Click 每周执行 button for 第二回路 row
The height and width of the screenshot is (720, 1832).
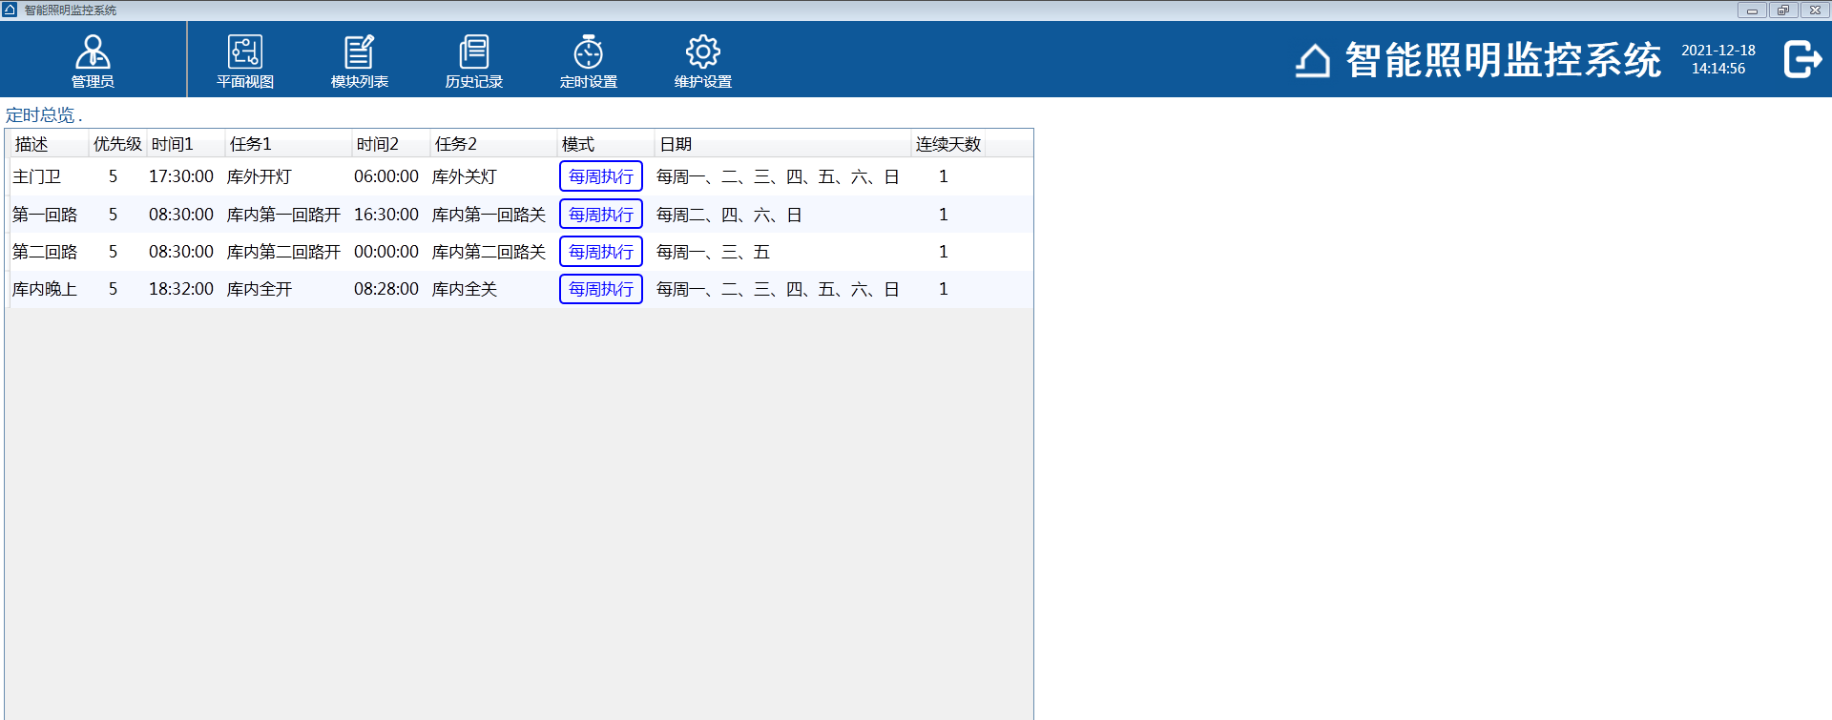[x=601, y=252]
